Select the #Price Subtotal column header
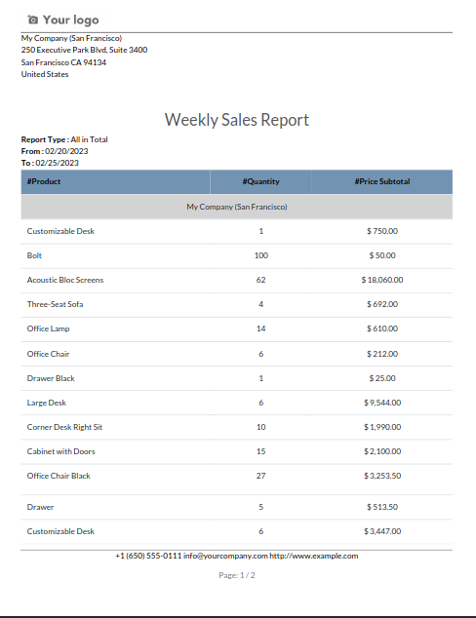This screenshot has width=476, height=618. click(x=381, y=181)
